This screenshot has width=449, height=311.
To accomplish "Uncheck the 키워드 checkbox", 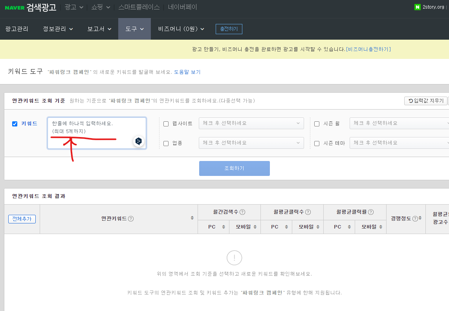I will [x=15, y=124].
